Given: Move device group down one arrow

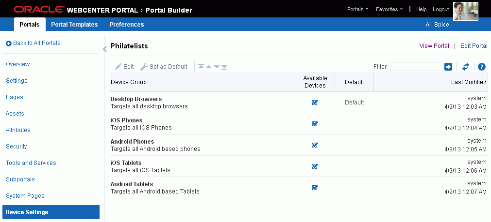Looking at the screenshot, I should click(217, 67).
